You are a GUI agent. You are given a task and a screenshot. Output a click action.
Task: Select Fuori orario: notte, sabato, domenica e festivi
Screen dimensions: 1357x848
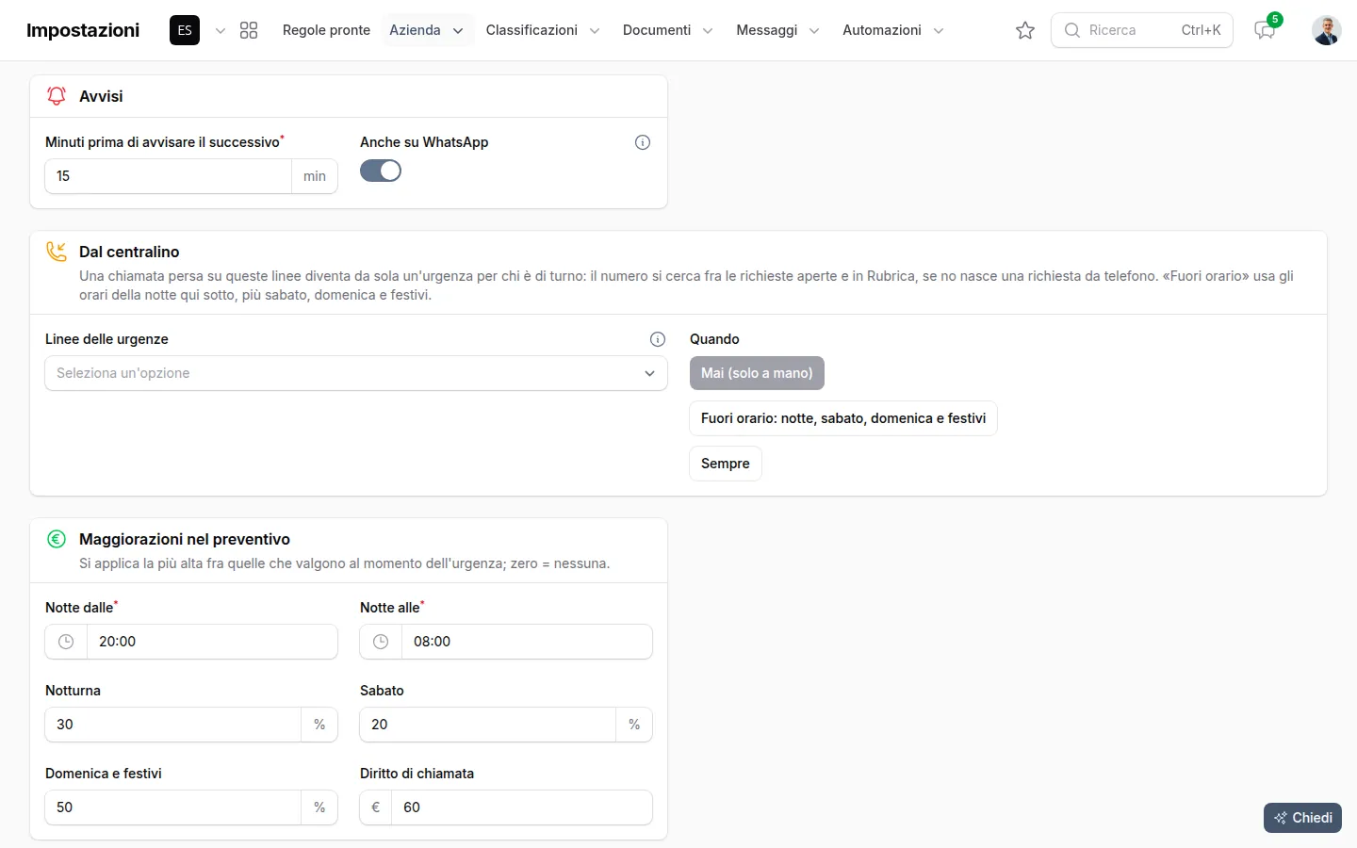pyautogui.click(x=843, y=418)
